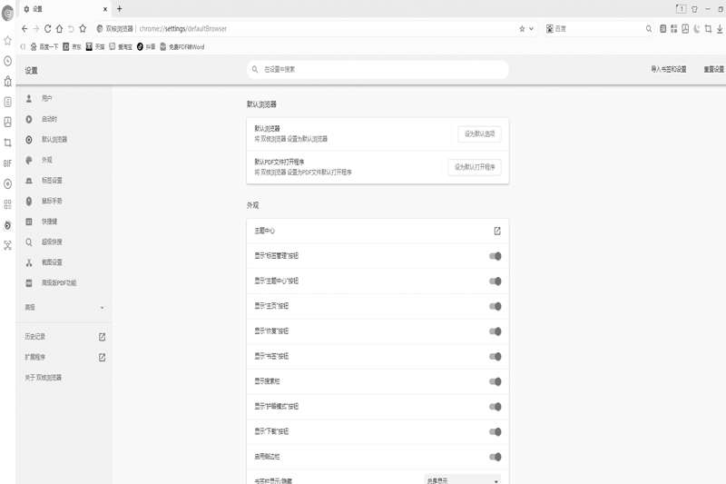Select 标签设置 in settings sidebar
Image resolution: width=726 pixels, height=484 pixels.
pyautogui.click(x=52, y=181)
